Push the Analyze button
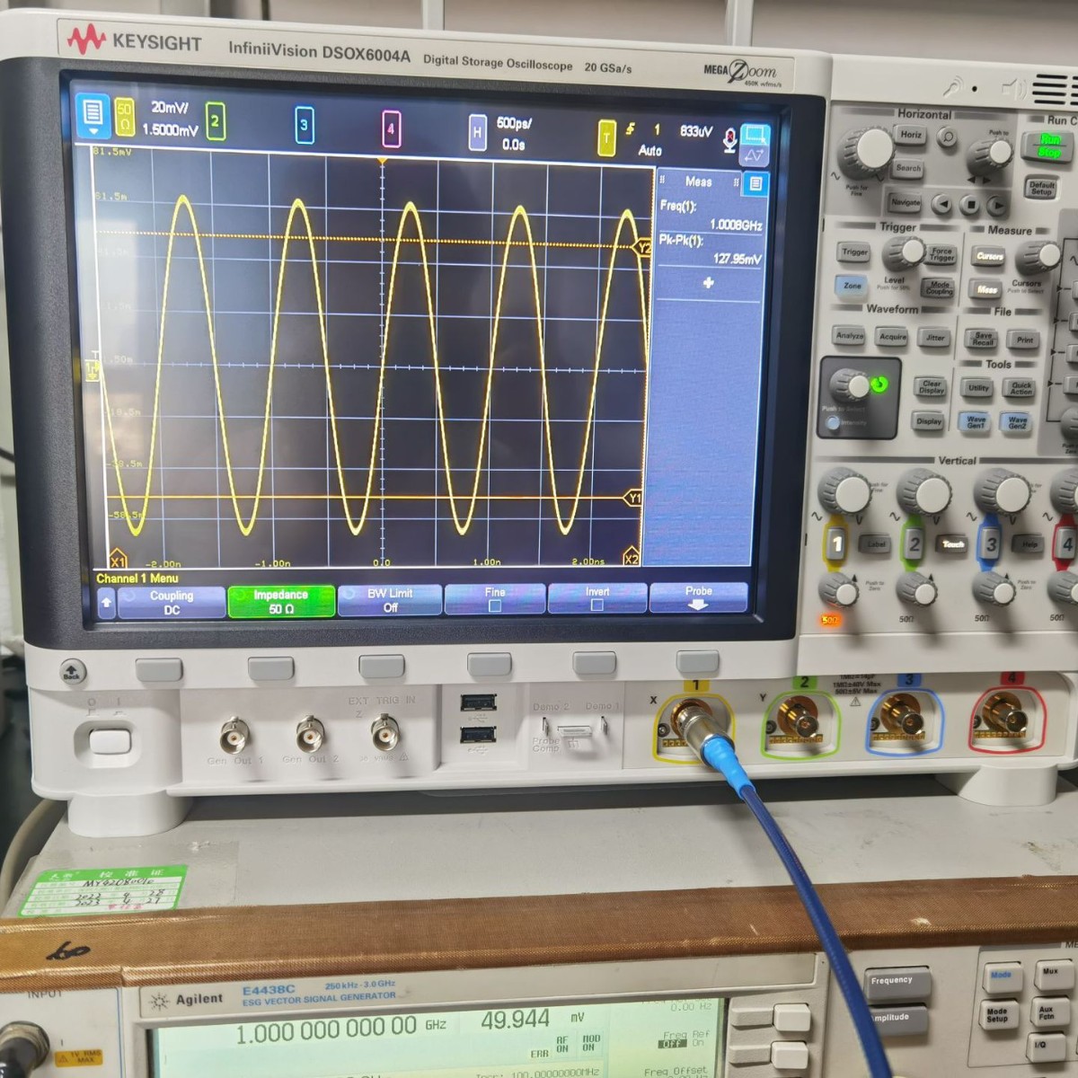The width and height of the screenshot is (1078, 1078). [850, 336]
